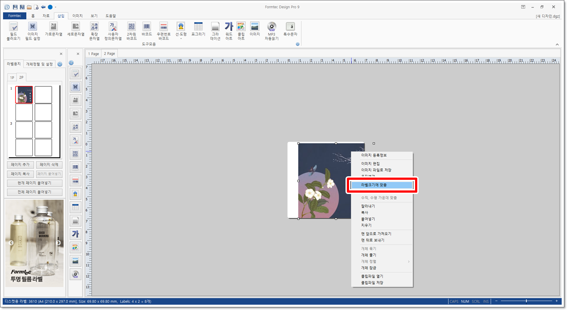Click the 이미지 icon in the ribbon toolbar
567x310 pixels.
pyautogui.click(x=255, y=29)
